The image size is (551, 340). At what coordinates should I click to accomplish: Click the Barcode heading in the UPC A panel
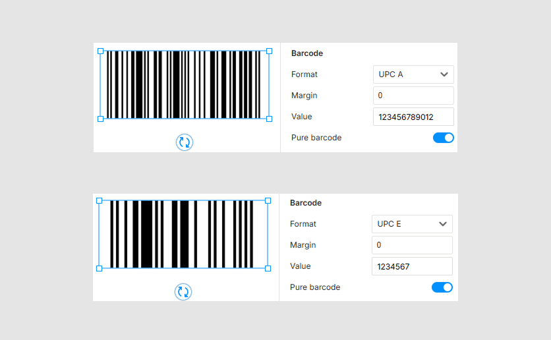(307, 53)
